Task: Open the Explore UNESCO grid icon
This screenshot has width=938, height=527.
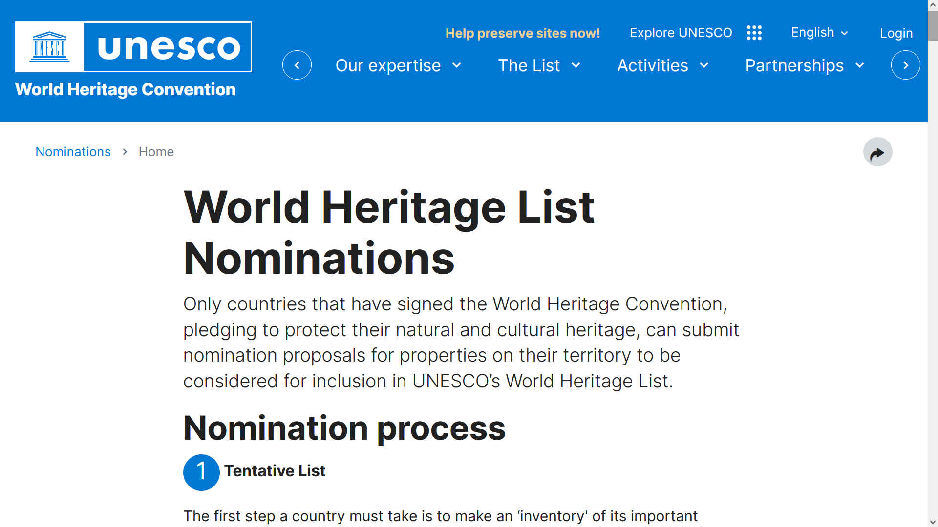Action: coord(754,33)
